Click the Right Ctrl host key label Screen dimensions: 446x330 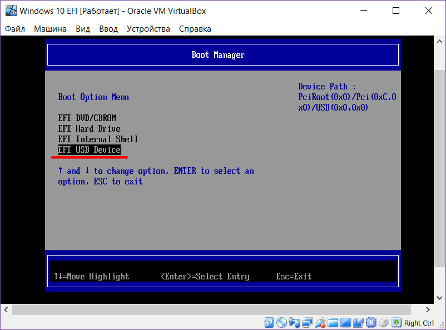419,323
